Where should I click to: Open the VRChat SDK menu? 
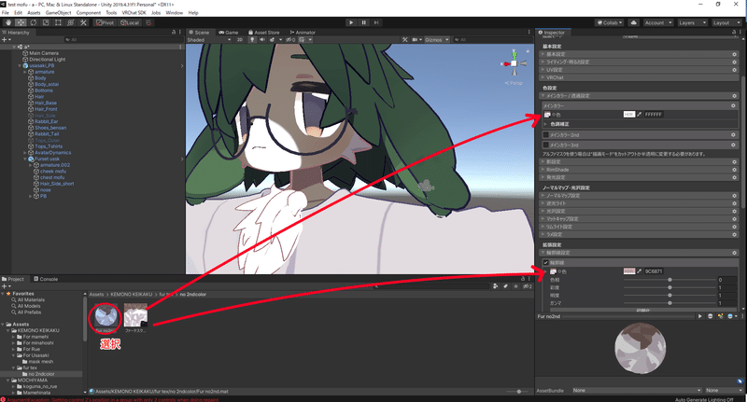(134, 13)
